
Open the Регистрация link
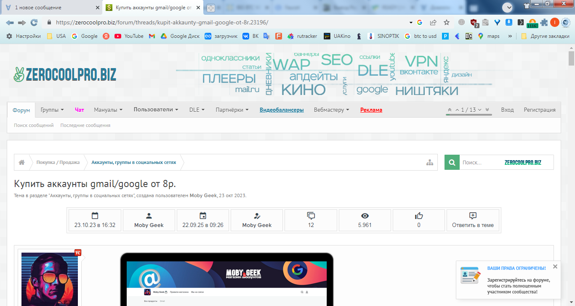pyautogui.click(x=540, y=110)
